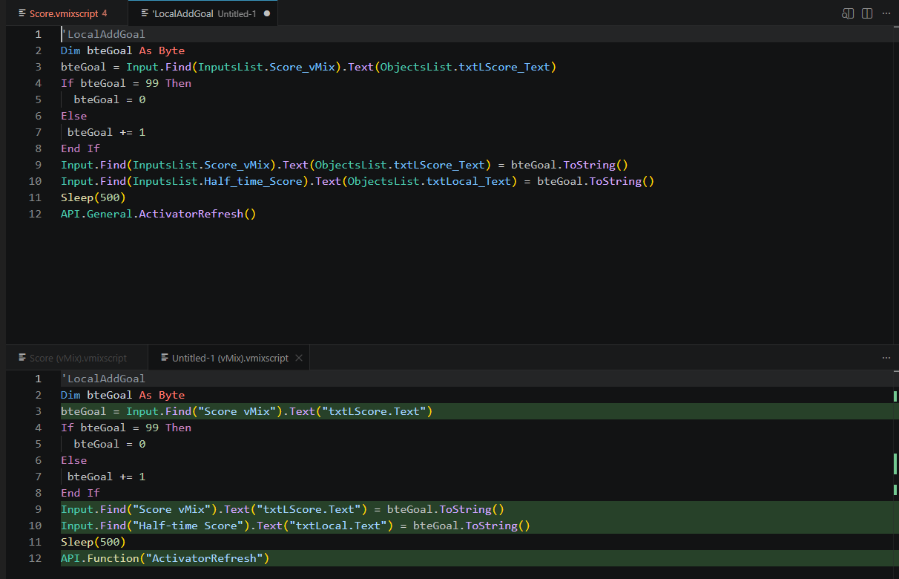Image resolution: width=899 pixels, height=579 pixels.
Task: Click 'bteGoal += 1' in 'LocalAddGoal editor
Action: pyautogui.click(x=106, y=132)
